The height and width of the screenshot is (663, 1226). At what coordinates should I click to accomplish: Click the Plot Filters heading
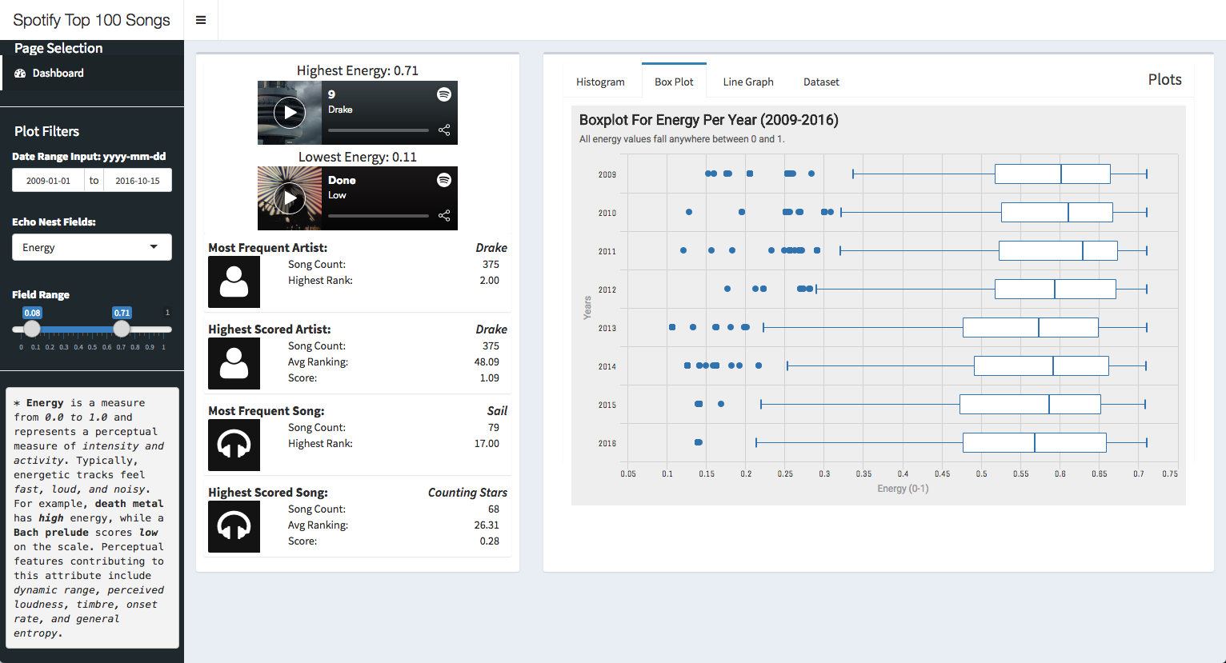[46, 131]
